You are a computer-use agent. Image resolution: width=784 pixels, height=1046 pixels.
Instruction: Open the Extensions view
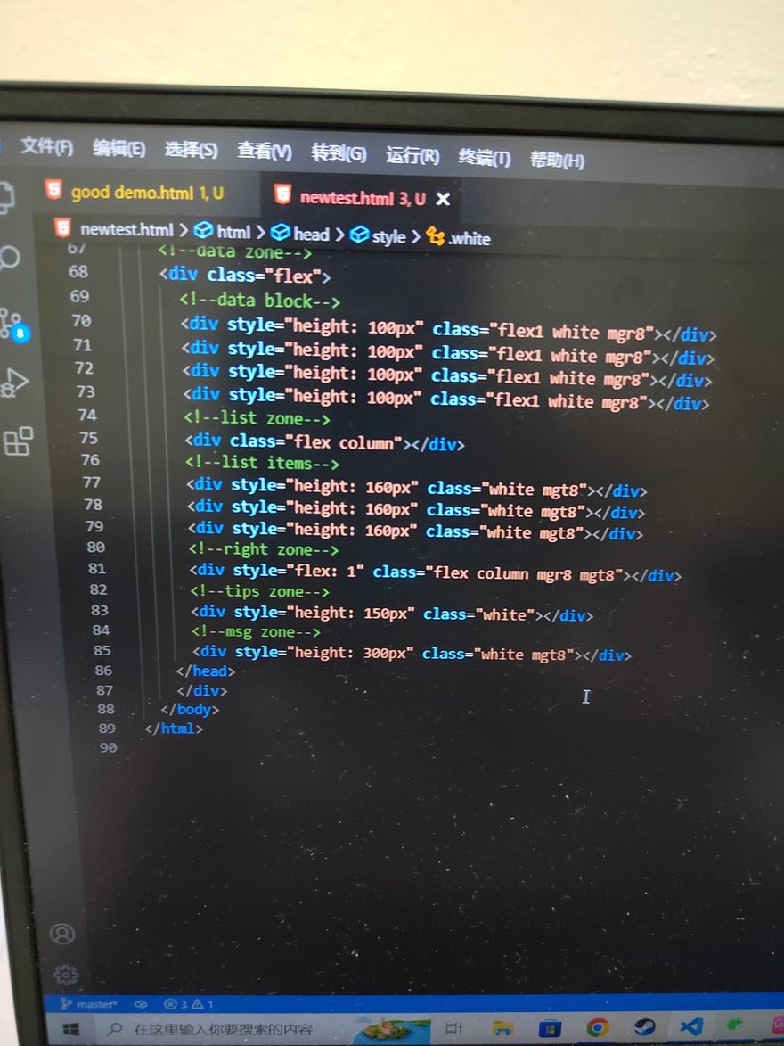click(x=18, y=441)
